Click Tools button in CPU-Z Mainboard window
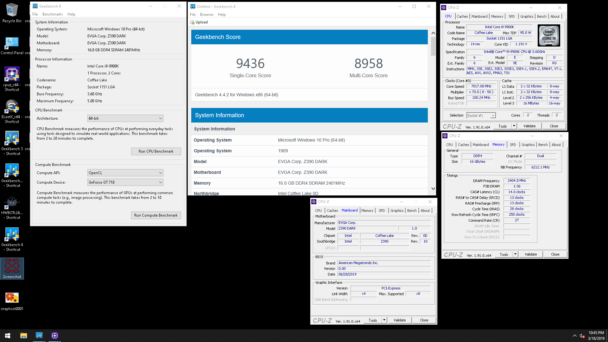The width and height of the screenshot is (608, 342). point(373,320)
